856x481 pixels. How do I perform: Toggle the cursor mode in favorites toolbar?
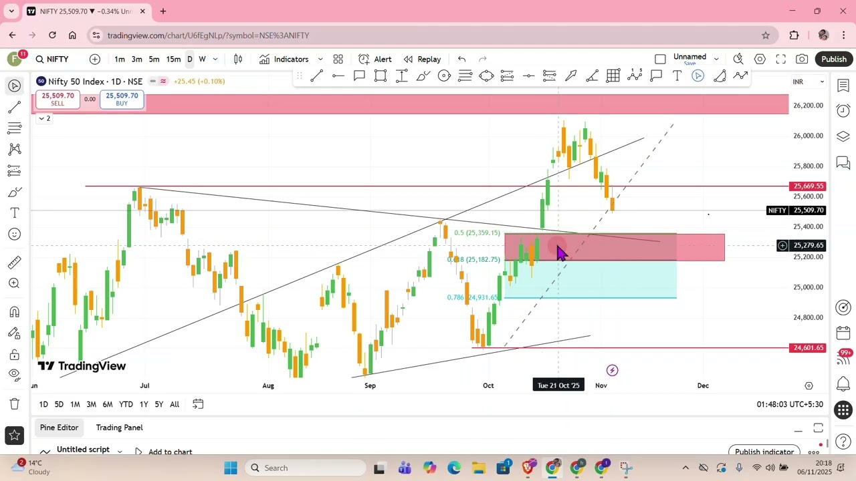698,76
